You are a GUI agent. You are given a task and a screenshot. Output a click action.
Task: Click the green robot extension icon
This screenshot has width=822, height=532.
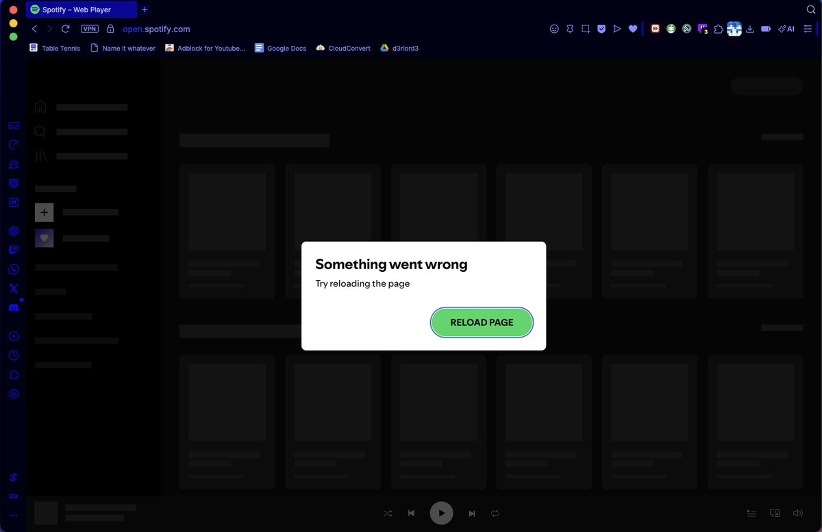pos(671,29)
